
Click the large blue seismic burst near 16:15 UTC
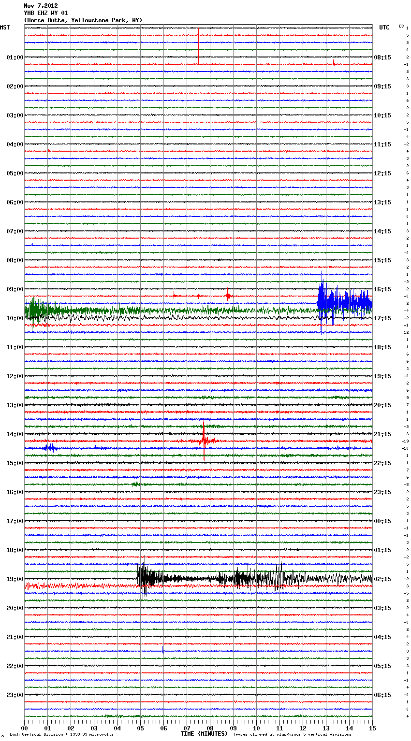[x=344, y=303]
